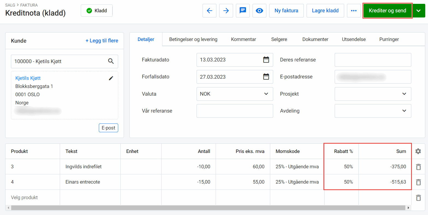Screen dimensions: 428x215
Task: Click product number 3 cell
Action: click(x=32, y=167)
